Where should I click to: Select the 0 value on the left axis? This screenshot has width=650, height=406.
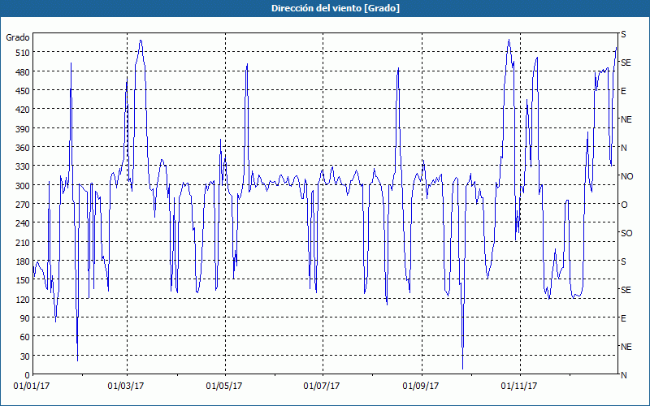tap(28, 375)
